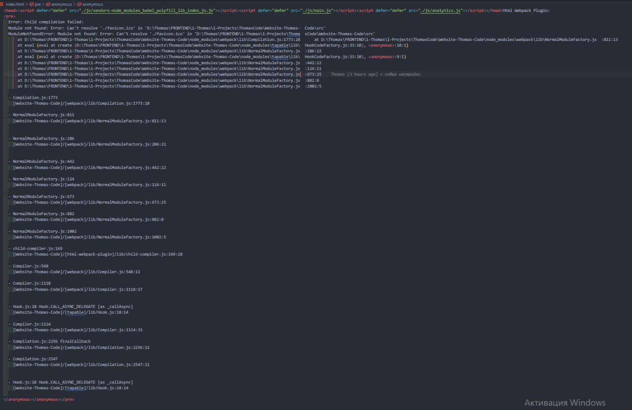Click the index.html breadcrumb
This screenshot has width=632, height=410.
point(15,4)
